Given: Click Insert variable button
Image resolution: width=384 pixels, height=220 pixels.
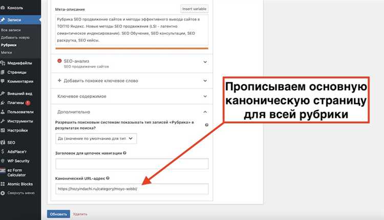Looking at the screenshot, I should tap(194, 9).
